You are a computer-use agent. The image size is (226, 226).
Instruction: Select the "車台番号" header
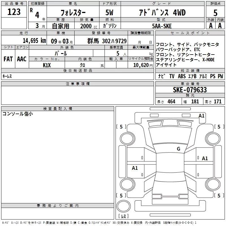pyautogui.click(x=190, y=84)
